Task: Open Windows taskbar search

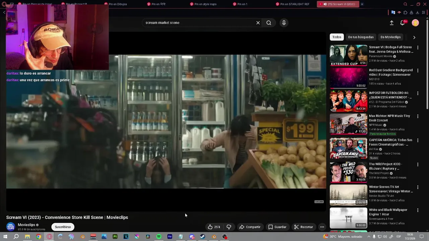Action: click(16, 237)
